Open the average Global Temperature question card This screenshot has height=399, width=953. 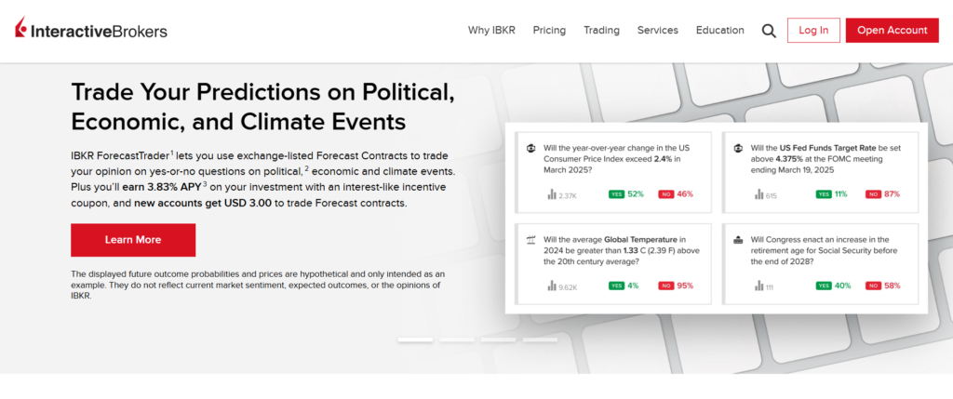[x=613, y=264]
